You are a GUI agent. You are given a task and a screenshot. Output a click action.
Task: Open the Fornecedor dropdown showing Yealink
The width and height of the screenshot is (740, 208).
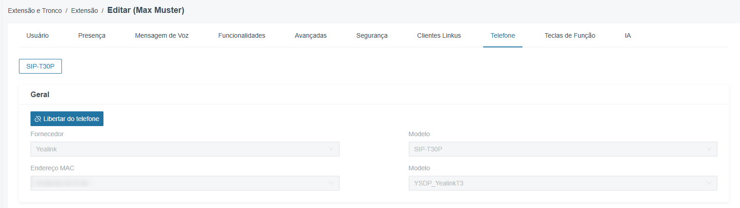[x=185, y=149]
